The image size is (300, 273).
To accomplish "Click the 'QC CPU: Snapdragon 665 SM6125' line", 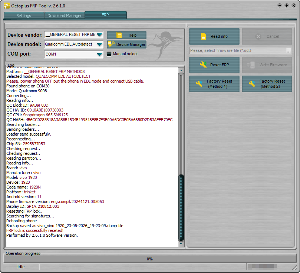I will [37, 115].
